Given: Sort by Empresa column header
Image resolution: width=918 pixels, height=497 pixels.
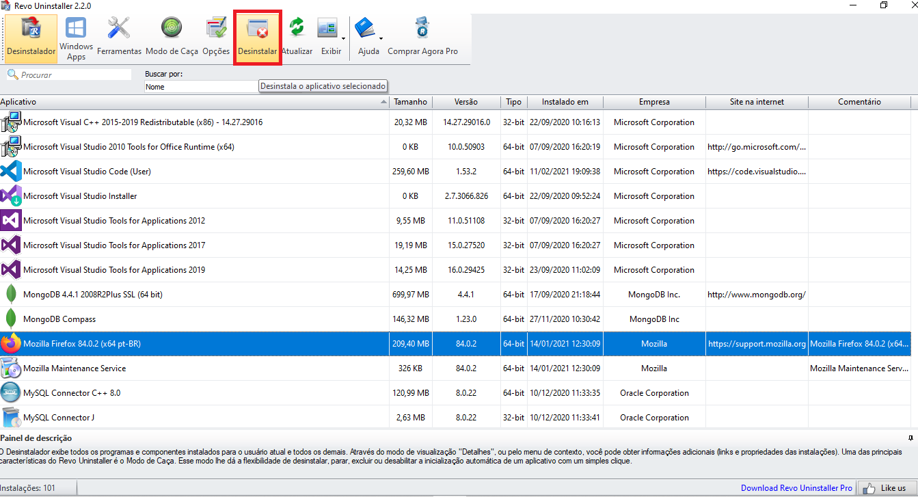Looking at the screenshot, I should pos(654,102).
